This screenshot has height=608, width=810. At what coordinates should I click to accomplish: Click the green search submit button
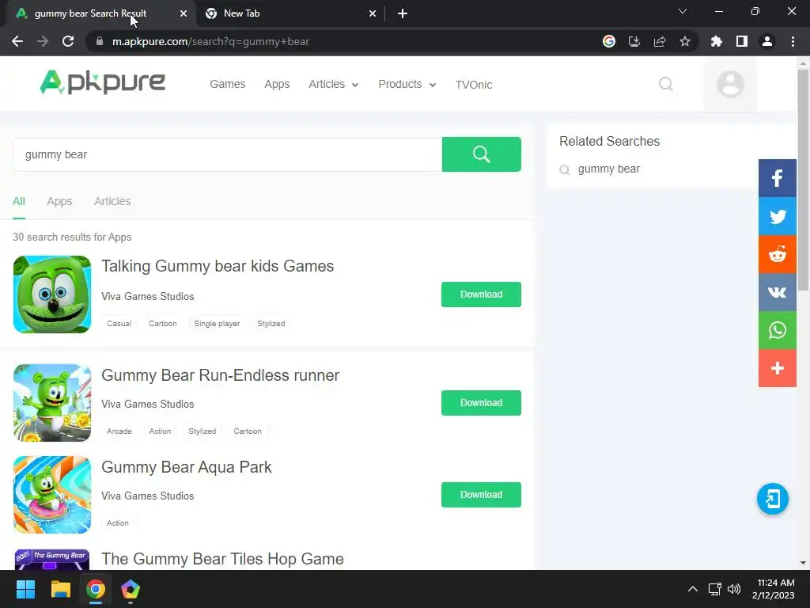click(482, 154)
